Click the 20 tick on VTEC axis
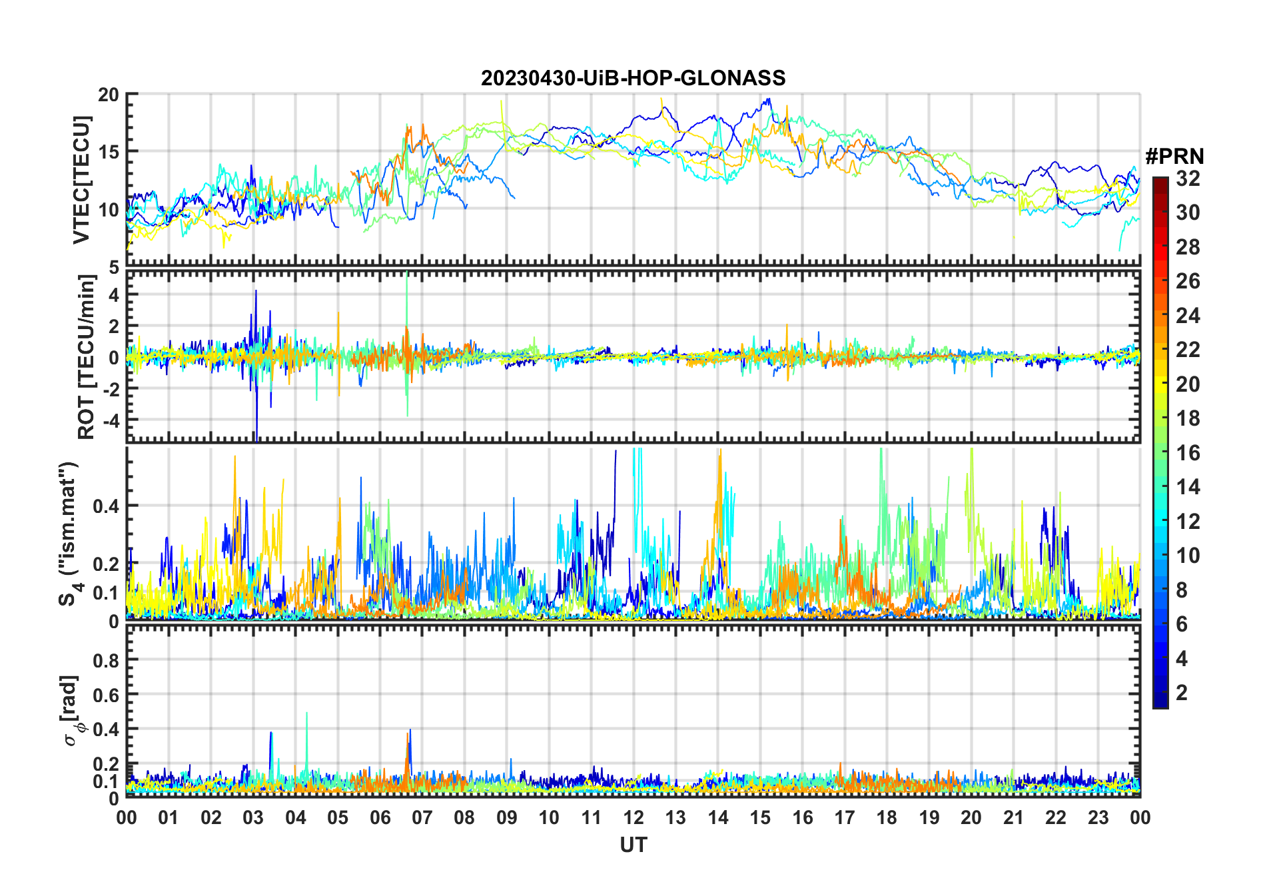Viewport: 1267px width, 886px height. pyautogui.click(x=109, y=95)
